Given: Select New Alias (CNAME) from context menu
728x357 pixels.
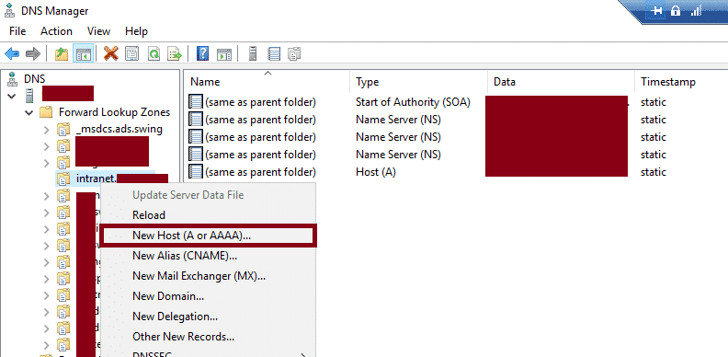Looking at the screenshot, I should click(185, 256).
